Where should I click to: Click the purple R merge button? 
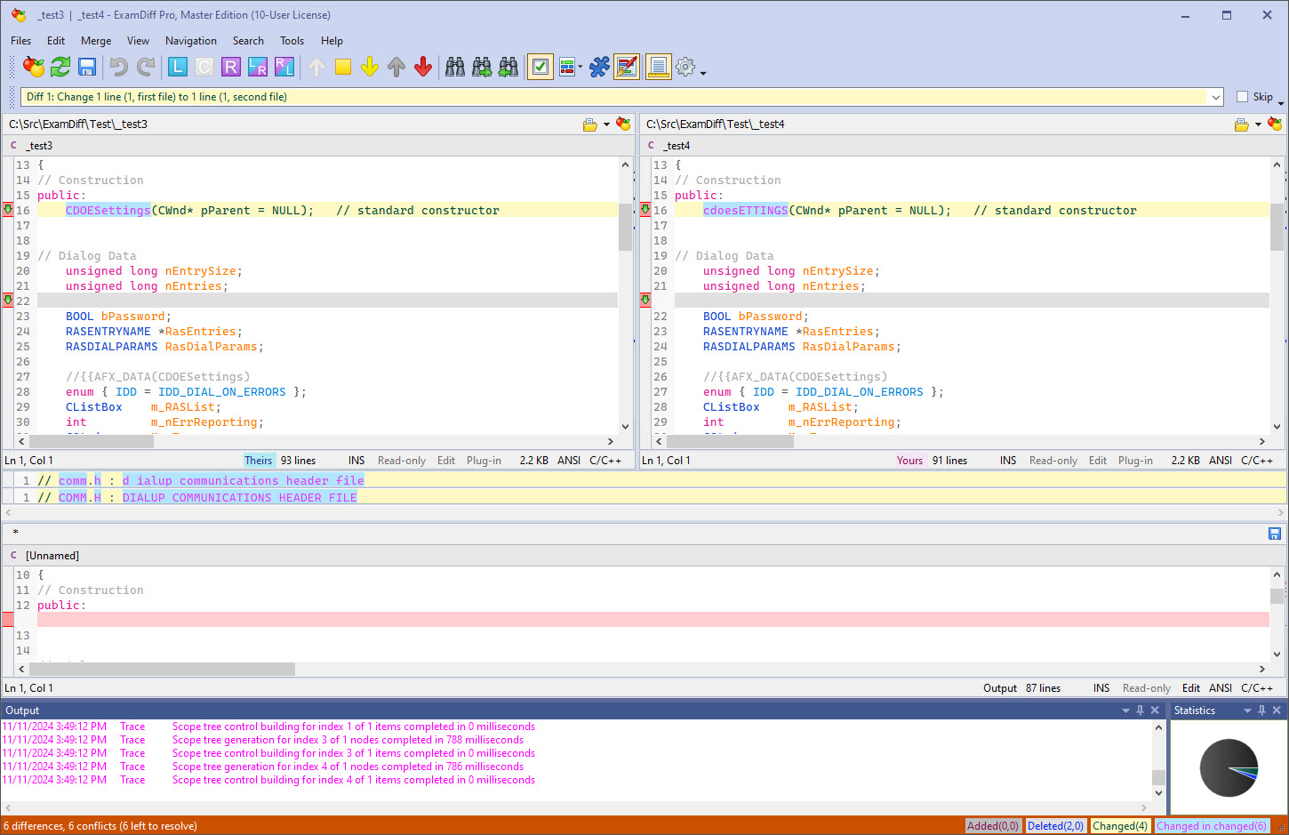[231, 67]
